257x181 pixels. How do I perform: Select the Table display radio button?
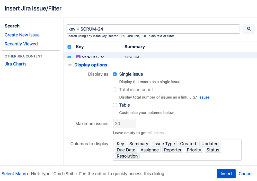click(x=115, y=105)
